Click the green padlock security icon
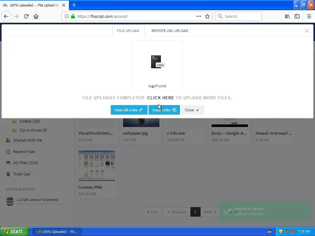This screenshot has width=315, height=236. (x=73, y=17)
